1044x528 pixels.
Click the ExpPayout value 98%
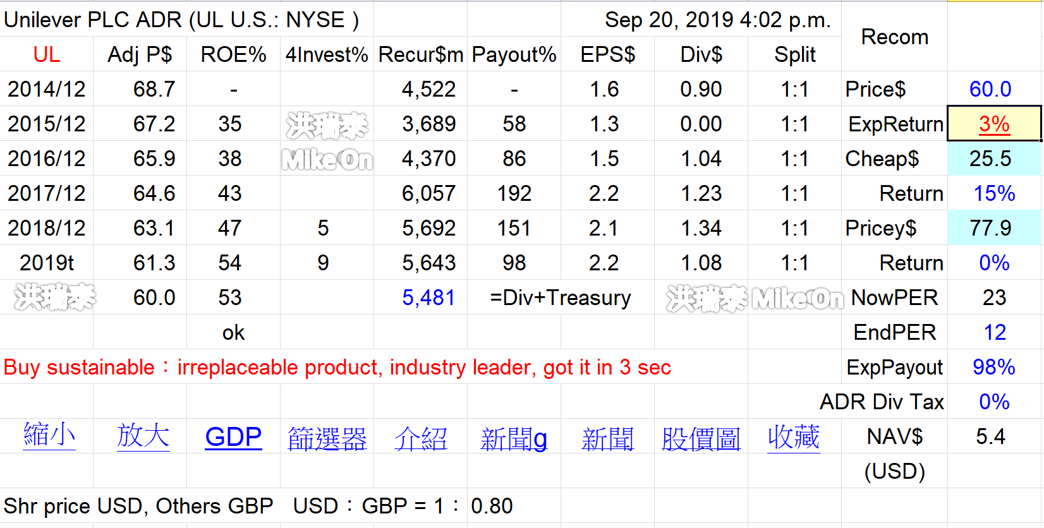tap(994, 367)
